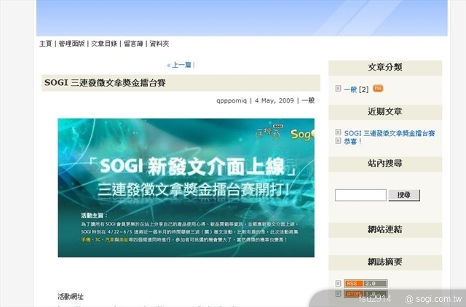This screenshot has width=466, height=307.
Task: Click document icon beside recent SOGI post
Action: click(x=338, y=132)
